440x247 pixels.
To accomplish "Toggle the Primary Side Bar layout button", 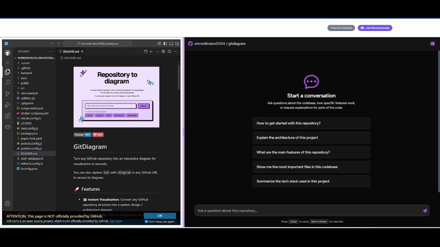I will pos(165,44).
